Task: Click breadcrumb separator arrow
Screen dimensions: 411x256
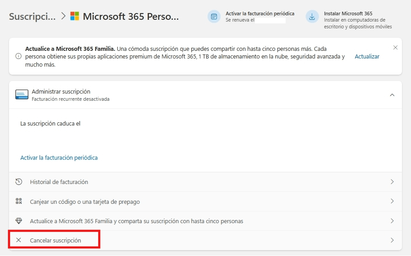Action: 63,16
